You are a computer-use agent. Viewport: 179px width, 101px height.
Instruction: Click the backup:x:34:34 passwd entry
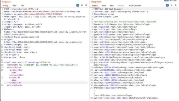125,55
